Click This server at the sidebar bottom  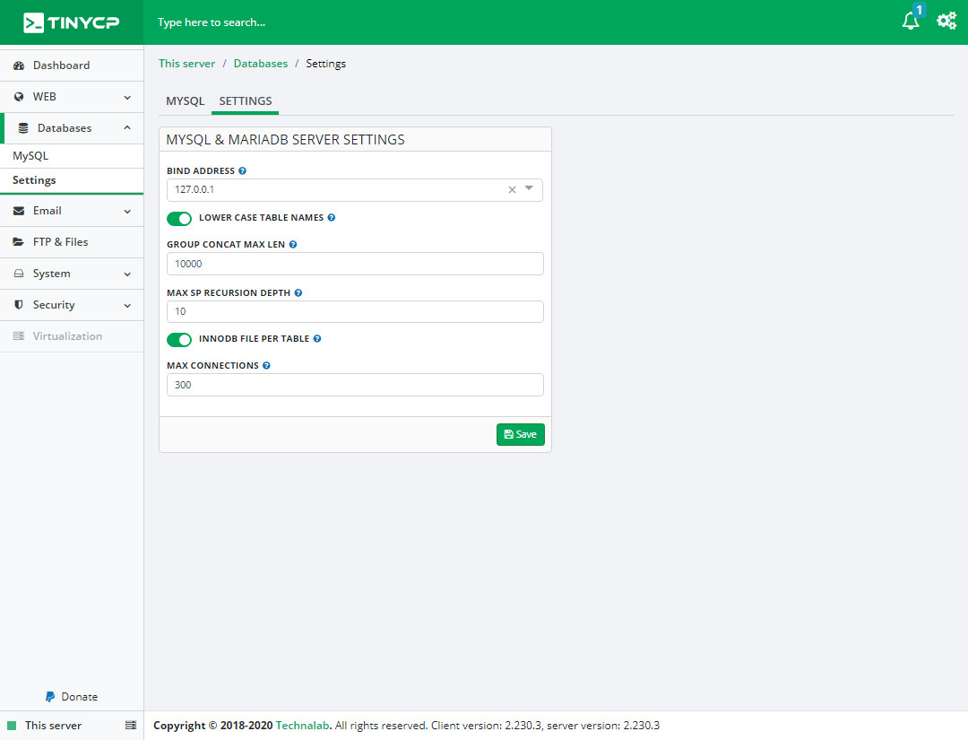[53, 726]
